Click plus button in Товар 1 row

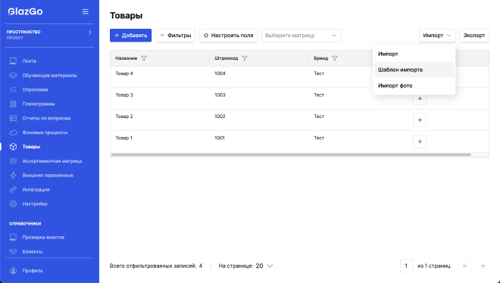tap(420, 141)
